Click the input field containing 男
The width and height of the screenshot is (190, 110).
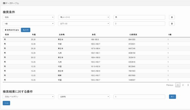click(x=139, y=17)
